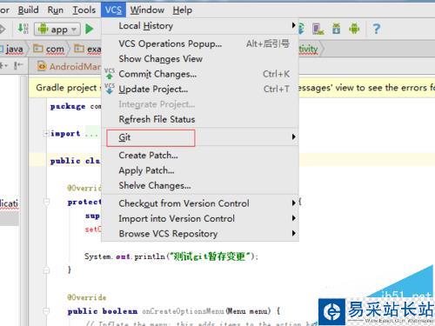Click the AVD Manager device icon
Screen dimensions: 435x326
click(318, 29)
